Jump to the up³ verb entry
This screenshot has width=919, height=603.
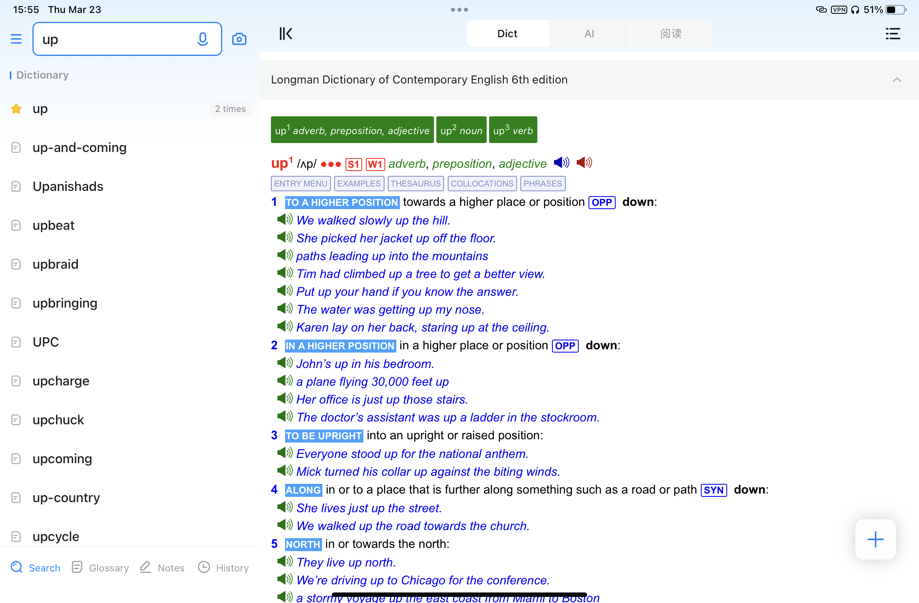513,130
